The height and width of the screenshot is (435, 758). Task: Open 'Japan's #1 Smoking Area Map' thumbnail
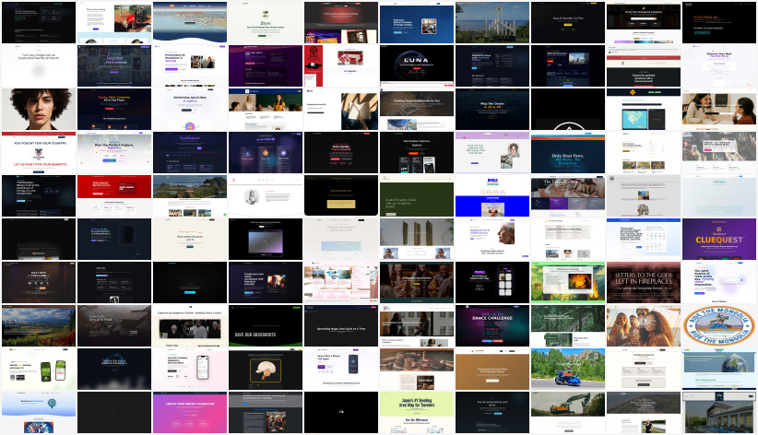(417, 412)
